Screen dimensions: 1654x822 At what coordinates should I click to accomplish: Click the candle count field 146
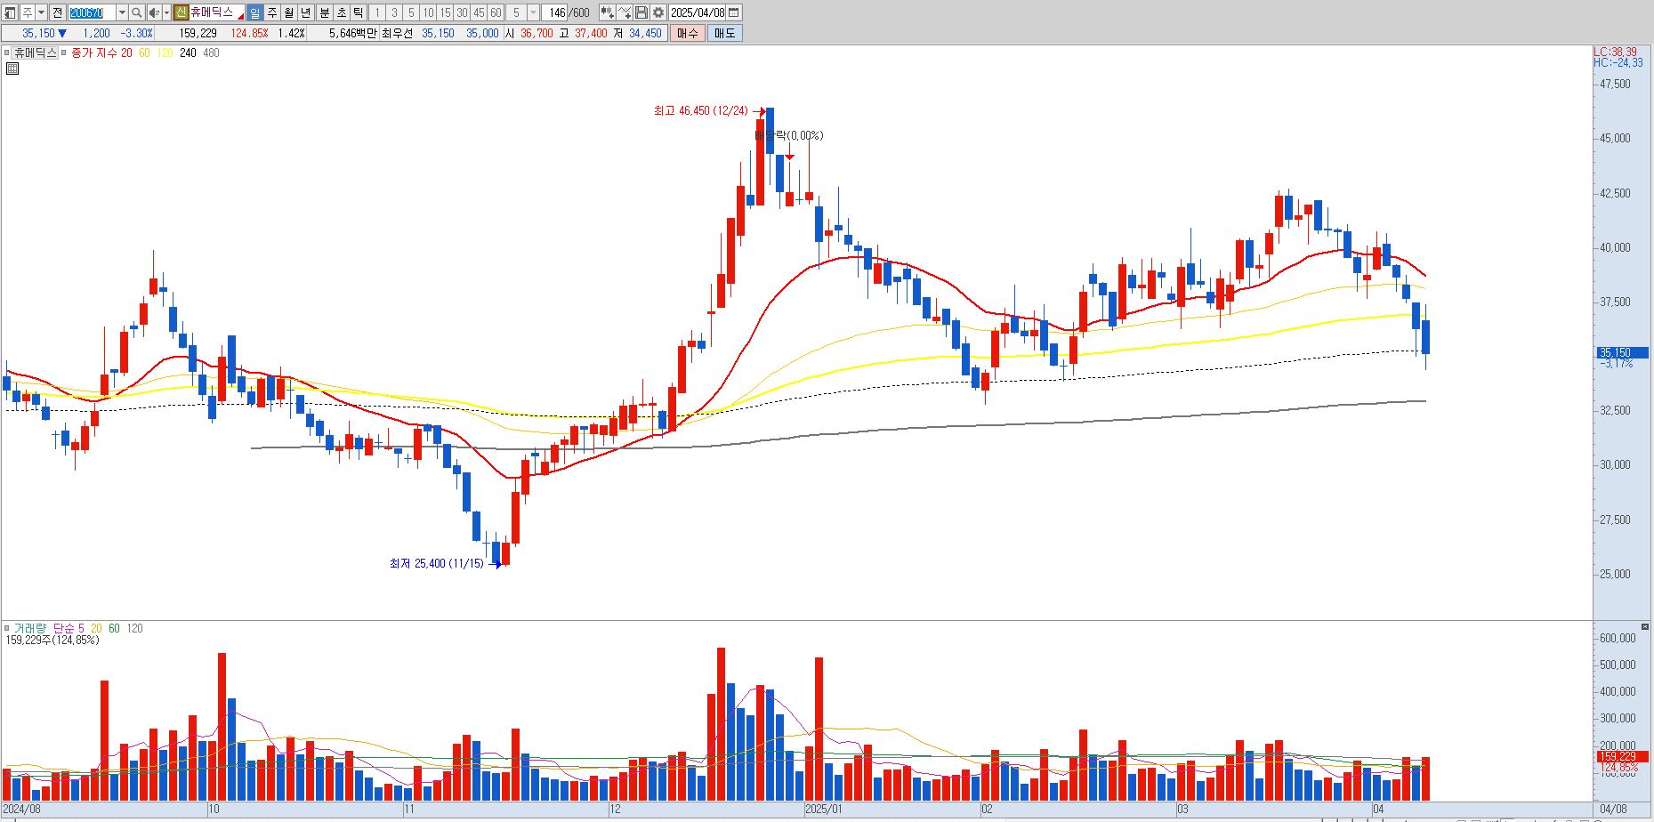(556, 12)
